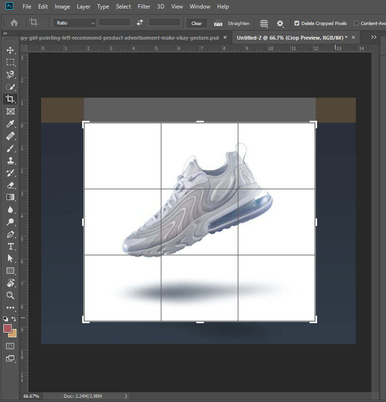Viewport: 386px width, 402px height.
Task: Switch foreground and background colors
Action: 14,319
